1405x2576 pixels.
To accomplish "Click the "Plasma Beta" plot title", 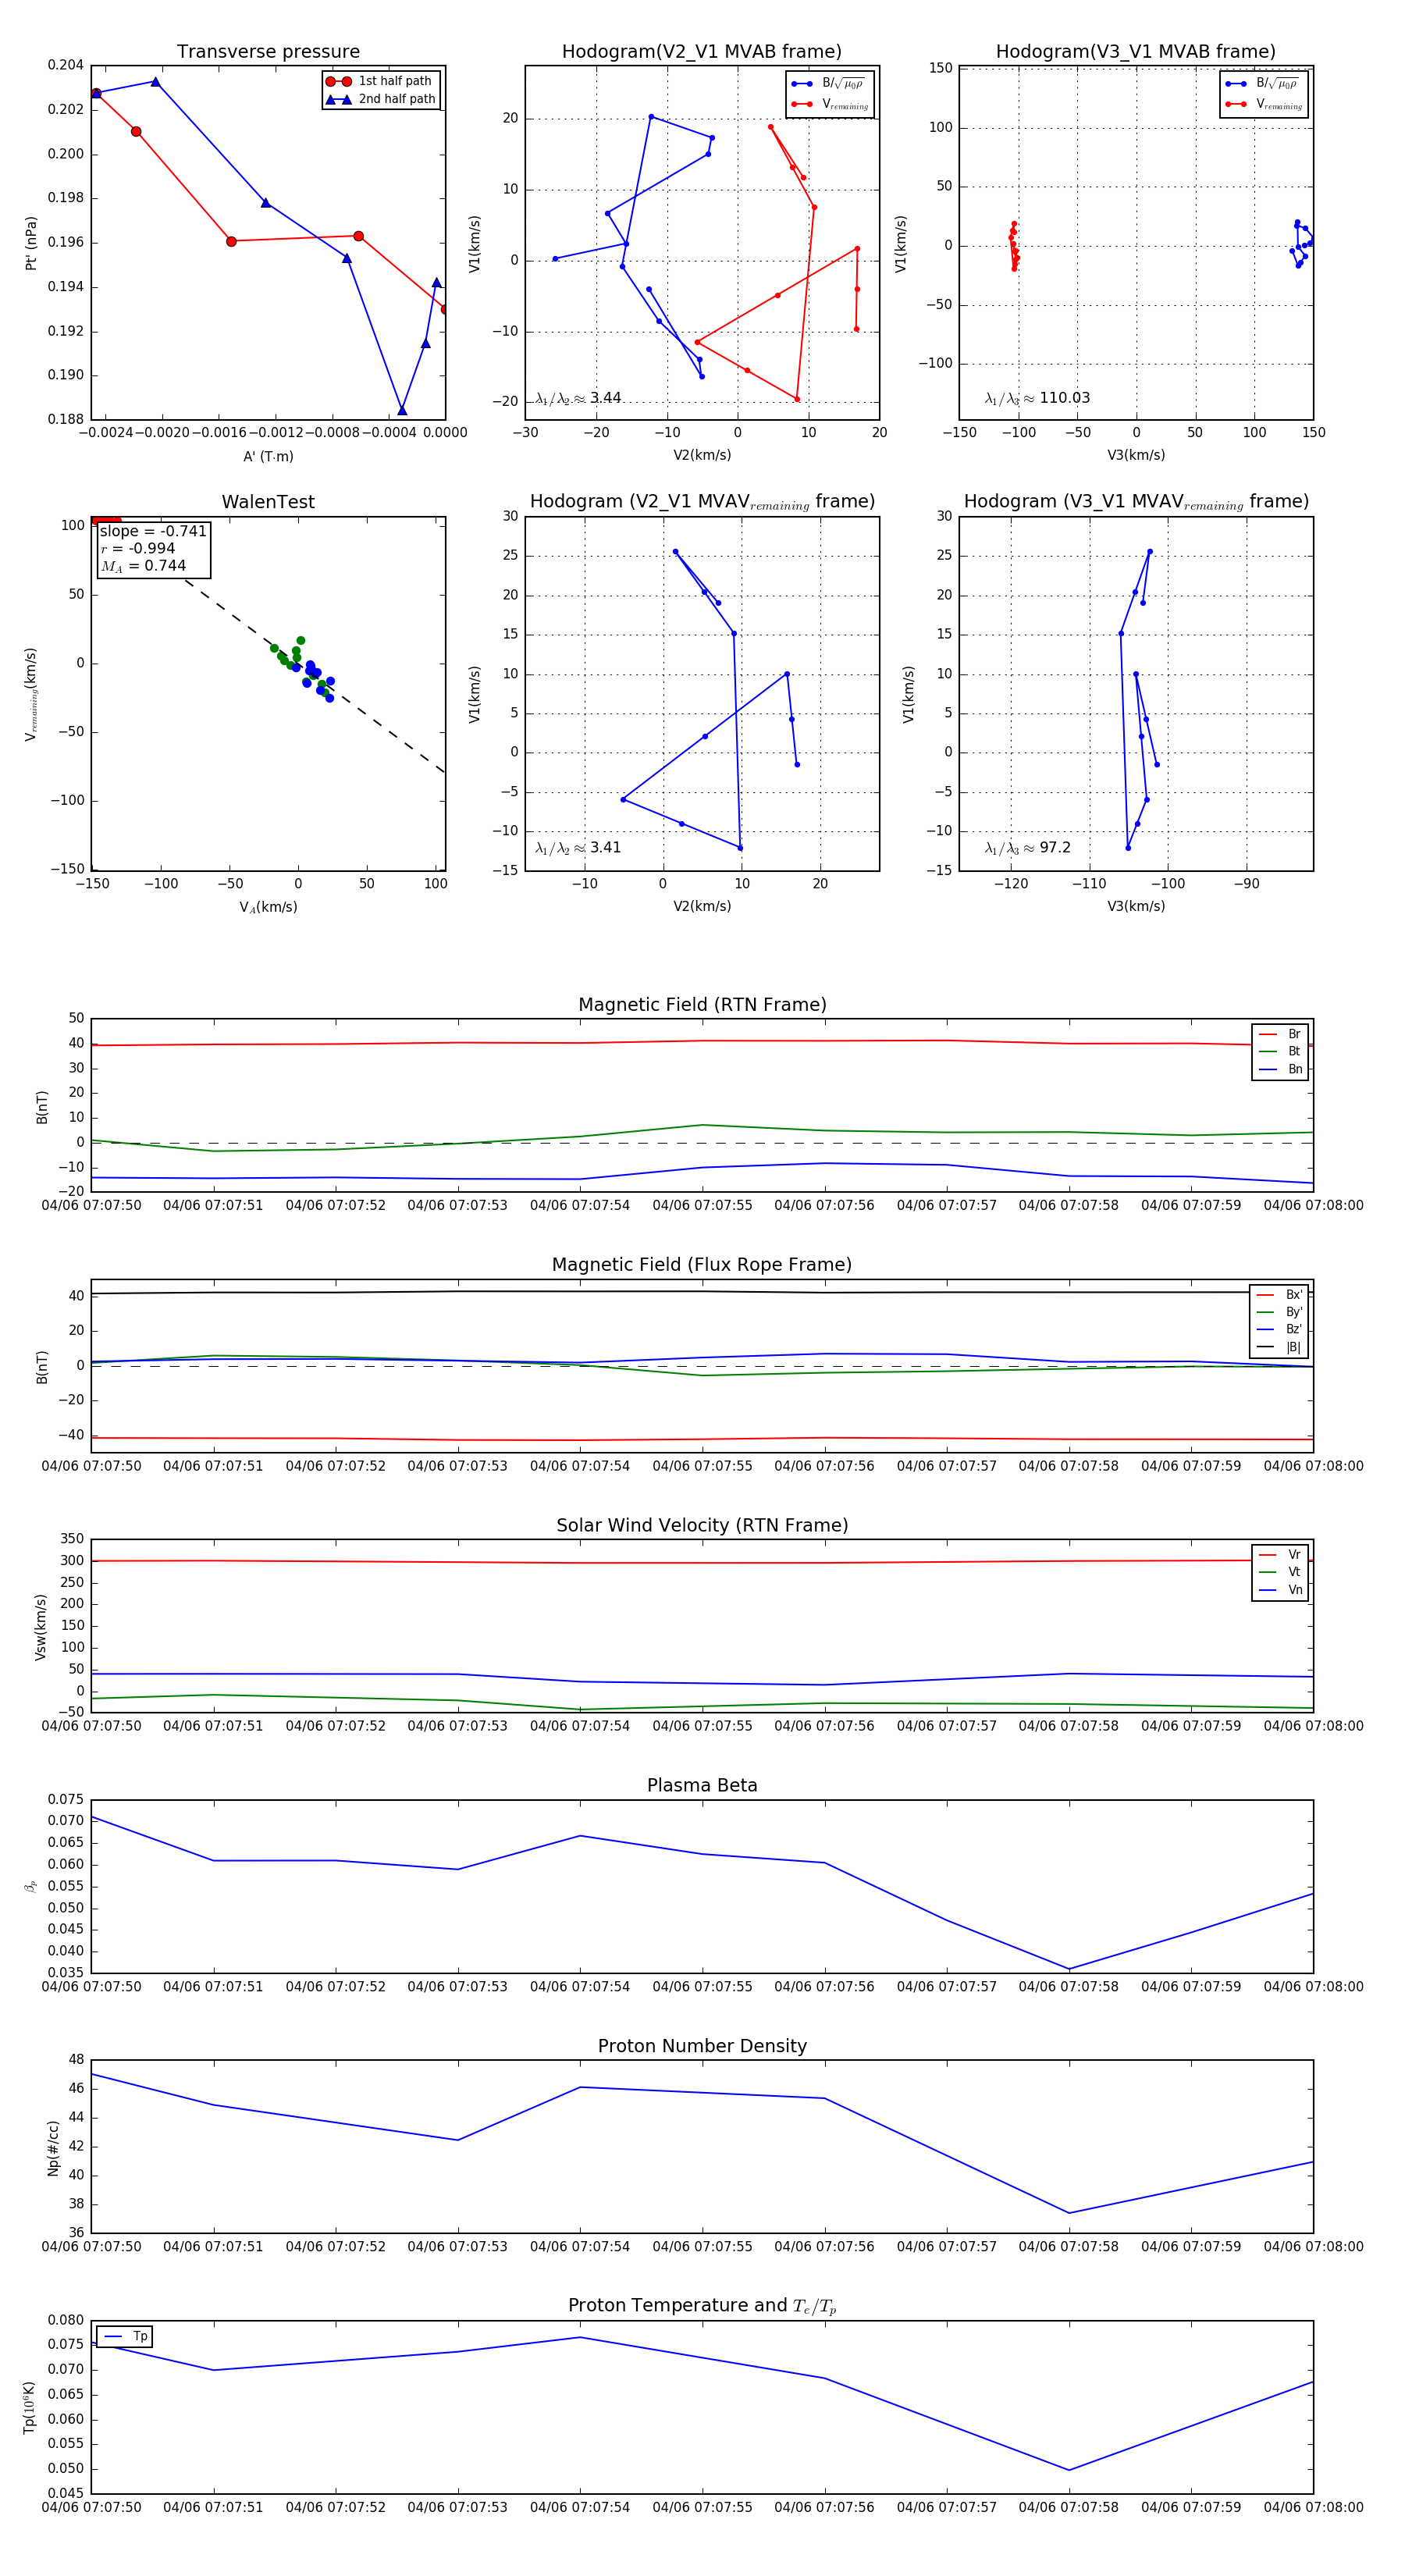I will coord(702,1786).
